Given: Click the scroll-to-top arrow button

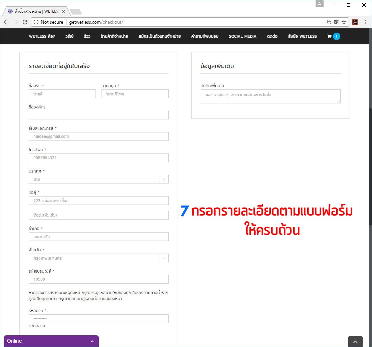Looking at the screenshot, I should click(x=355, y=342).
